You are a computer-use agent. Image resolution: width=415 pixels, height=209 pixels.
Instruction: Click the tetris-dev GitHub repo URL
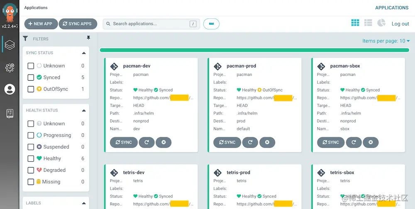(x=163, y=204)
